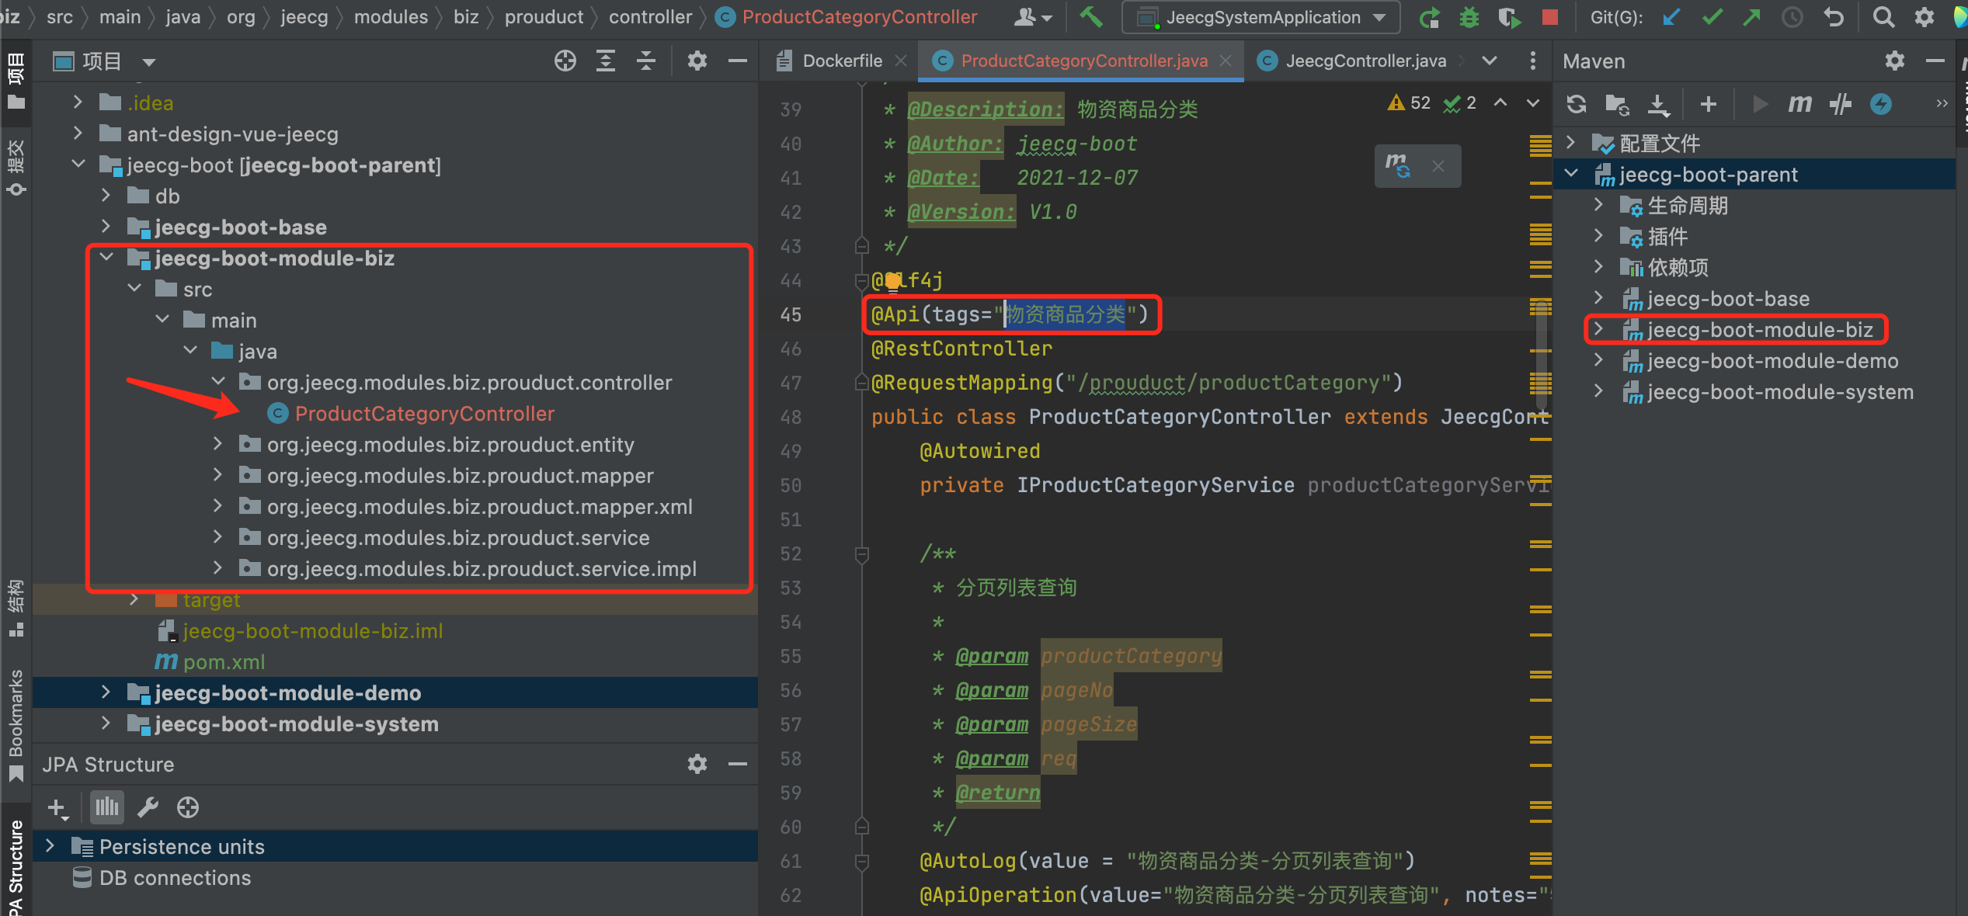Open Search Everywhere magnifier icon
Screen dimensions: 1968x916
tap(1883, 17)
